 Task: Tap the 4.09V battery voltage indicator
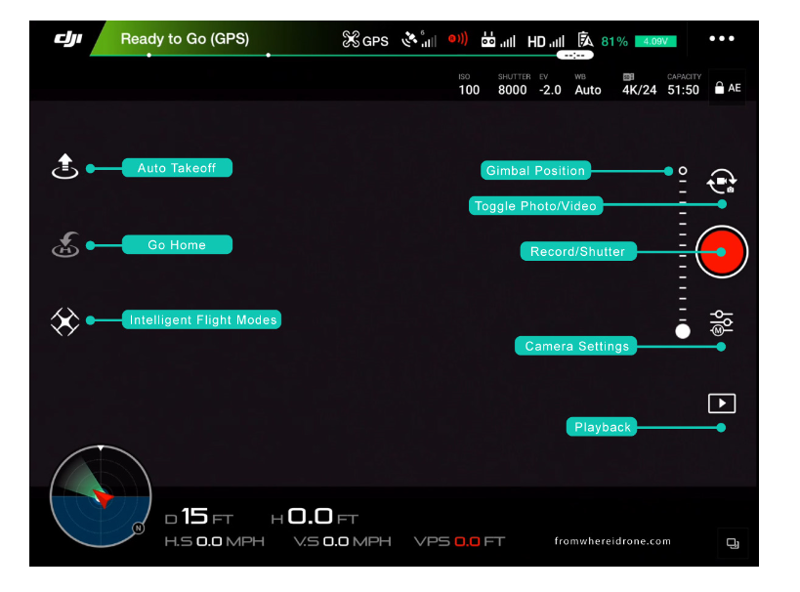[655, 41]
